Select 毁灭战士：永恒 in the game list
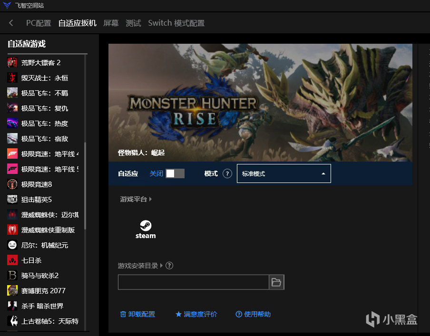Screen dimensions: 430x336 pyautogui.click(x=45, y=78)
